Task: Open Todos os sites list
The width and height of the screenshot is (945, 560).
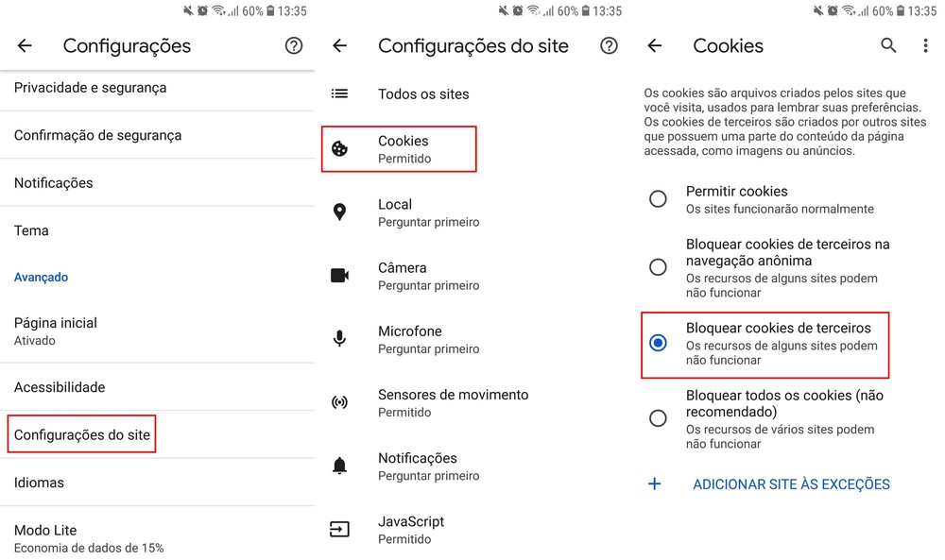Action: coord(423,94)
